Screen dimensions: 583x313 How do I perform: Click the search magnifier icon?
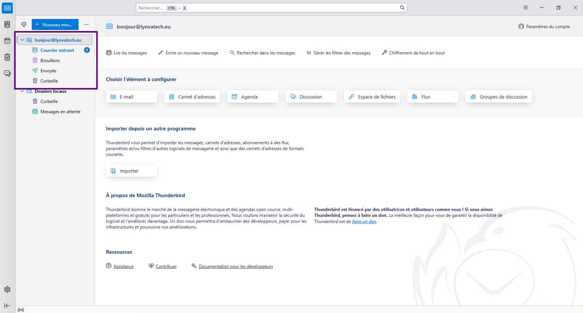pos(402,8)
